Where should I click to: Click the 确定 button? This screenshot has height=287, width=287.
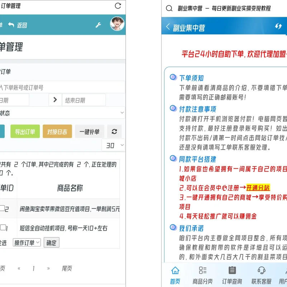[x=51, y=243]
